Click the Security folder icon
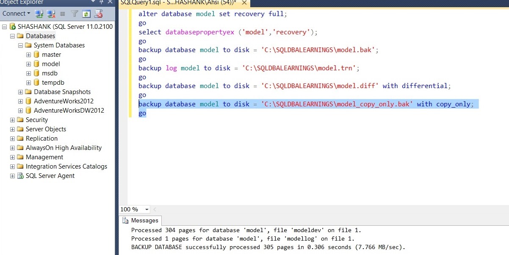The width and height of the screenshot is (509, 255). point(20,120)
